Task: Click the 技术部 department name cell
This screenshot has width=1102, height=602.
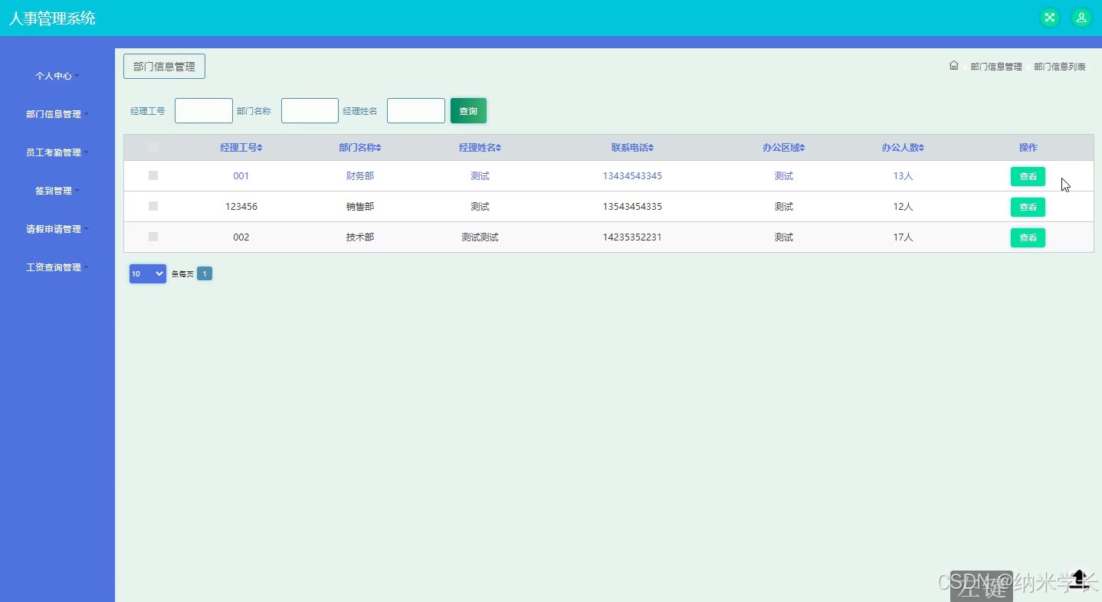Action: (360, 237)
